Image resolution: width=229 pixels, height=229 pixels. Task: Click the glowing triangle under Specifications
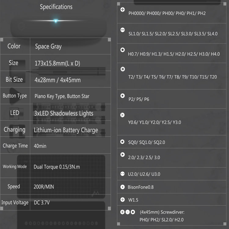[x=56, y=21]
